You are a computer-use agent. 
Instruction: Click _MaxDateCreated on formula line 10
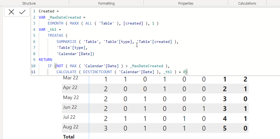[146, 66]
